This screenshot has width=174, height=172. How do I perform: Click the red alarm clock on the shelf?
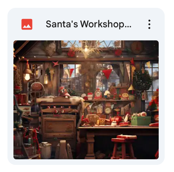click(98, 94)
